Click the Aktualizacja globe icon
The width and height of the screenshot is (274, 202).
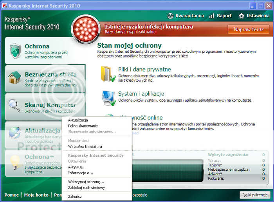tap(15, 132)
